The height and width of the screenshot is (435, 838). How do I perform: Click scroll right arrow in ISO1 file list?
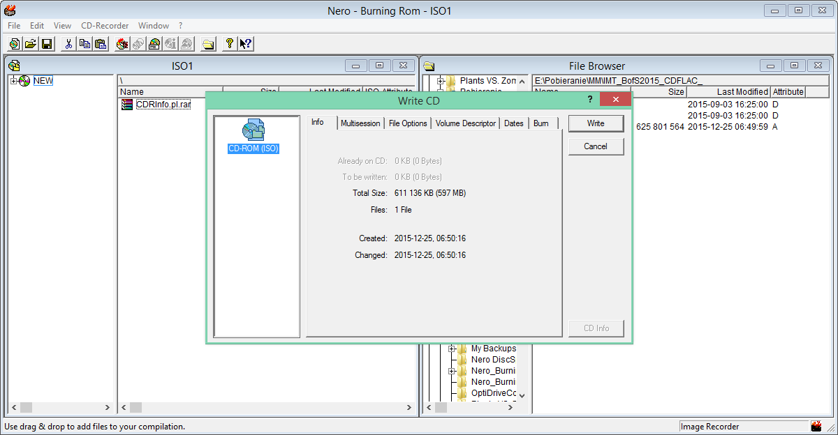coord(409,407)
